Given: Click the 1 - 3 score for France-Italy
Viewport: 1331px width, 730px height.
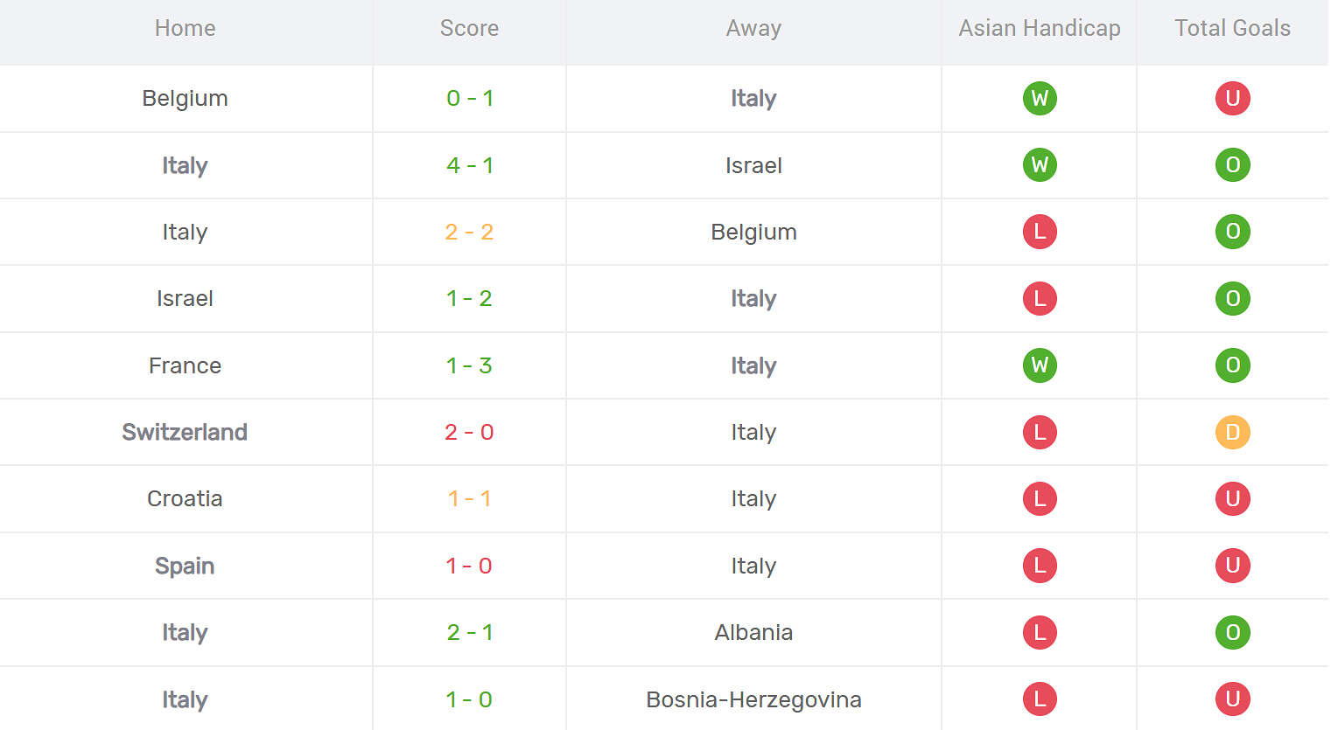Looking at the screenshot, I should coord(469,365).
